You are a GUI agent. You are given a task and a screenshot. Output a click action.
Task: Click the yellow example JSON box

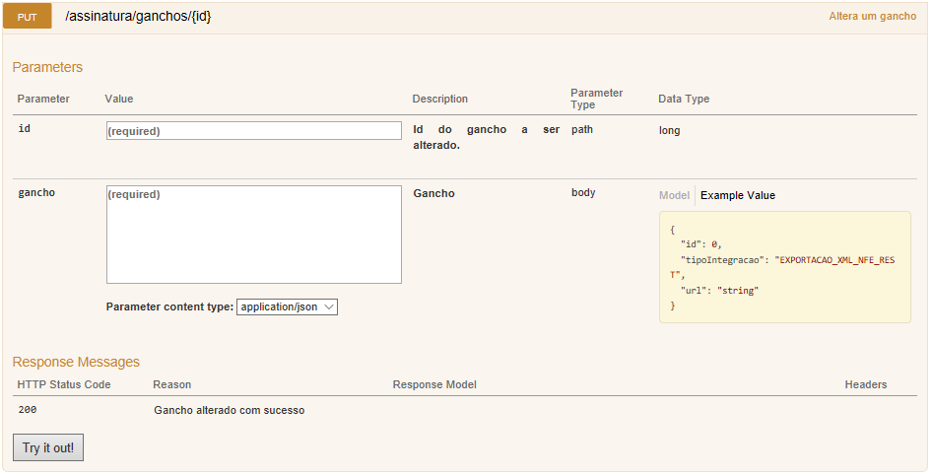coord(784,267)
